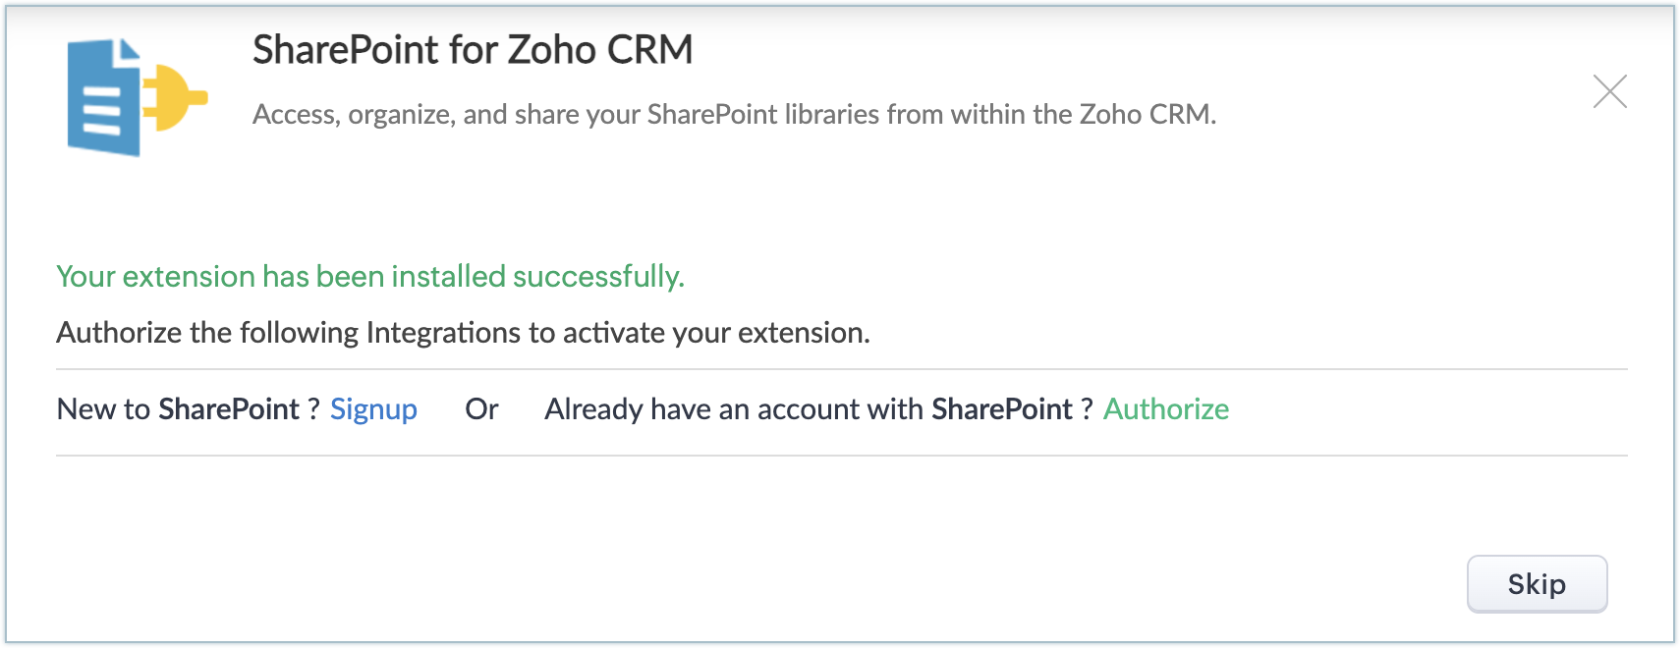Click bold SharePoint in the "New to" prompt
This screenshot has width=1680, height=648.
229,409
